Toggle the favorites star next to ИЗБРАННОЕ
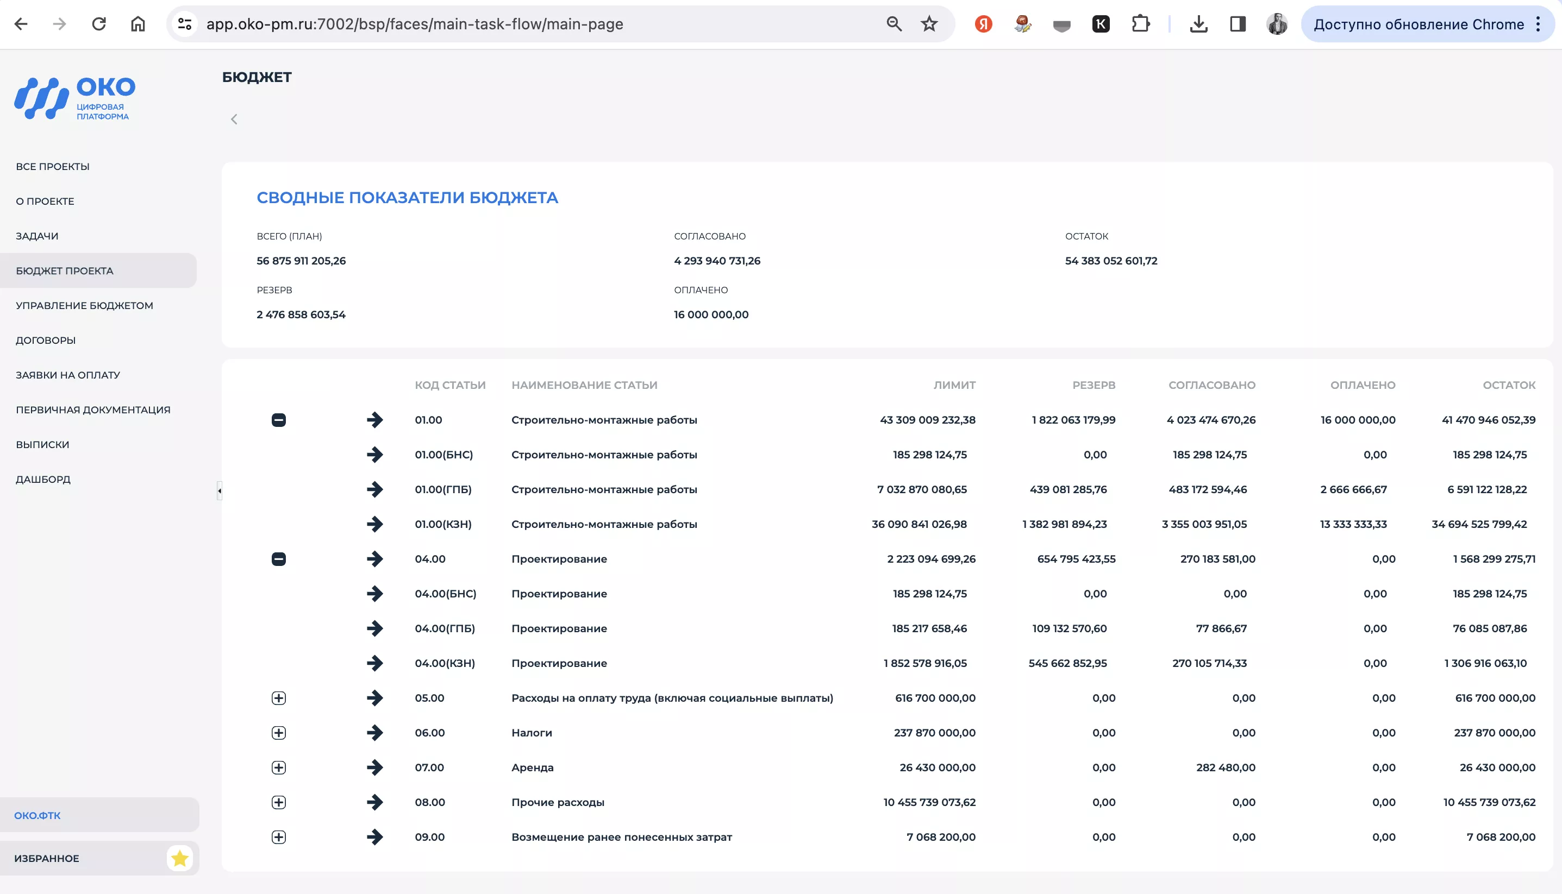Screen dimensions: 1562x894 pos(179,858)
